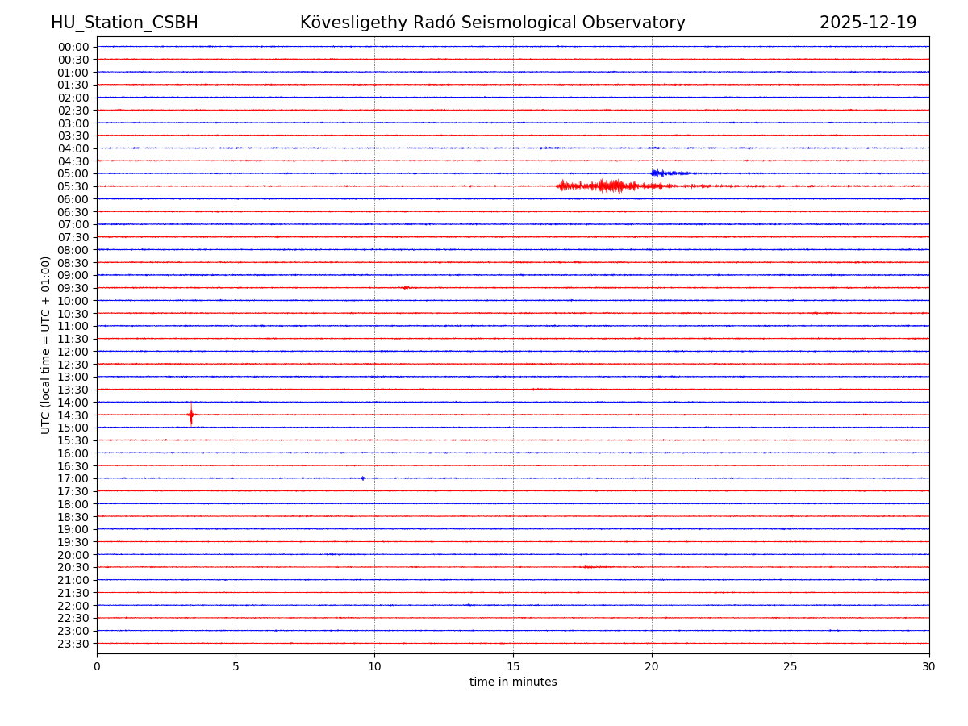This screenshot has width=968, height=726.
Task: Click the 'time in minutes' x-axis label
Action: [513, 682]
